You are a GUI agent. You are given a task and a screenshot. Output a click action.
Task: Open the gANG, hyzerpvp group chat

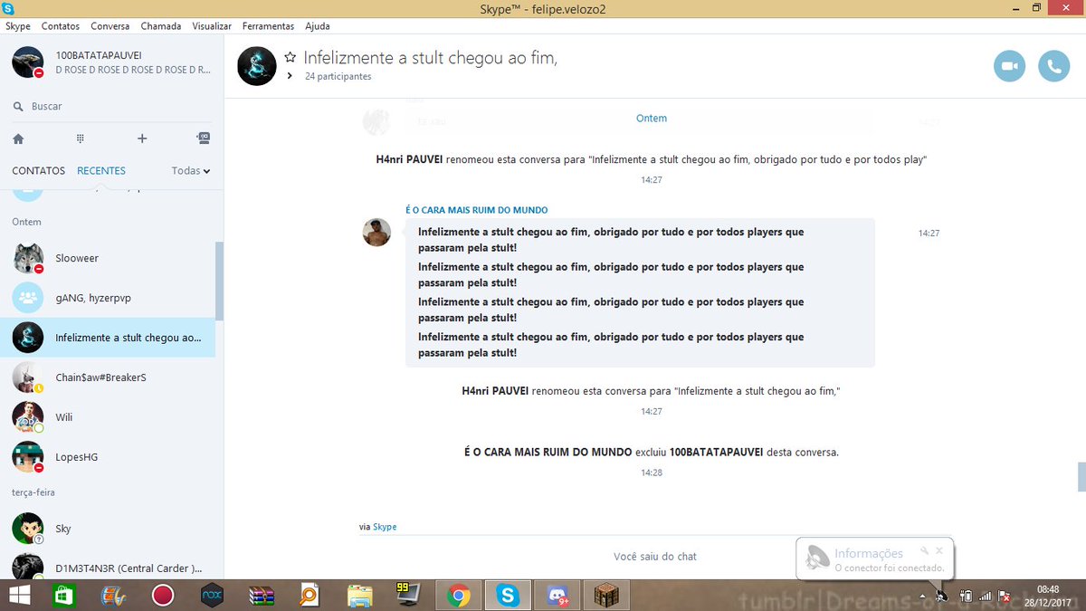[x=109, y=298]
